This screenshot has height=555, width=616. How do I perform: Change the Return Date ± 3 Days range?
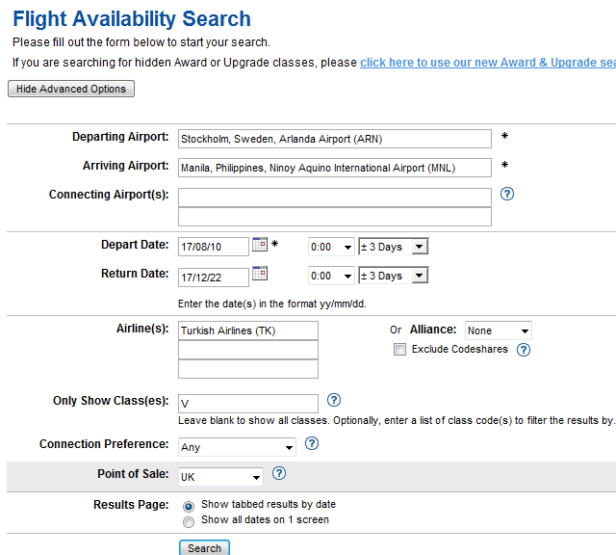[393, 276]
